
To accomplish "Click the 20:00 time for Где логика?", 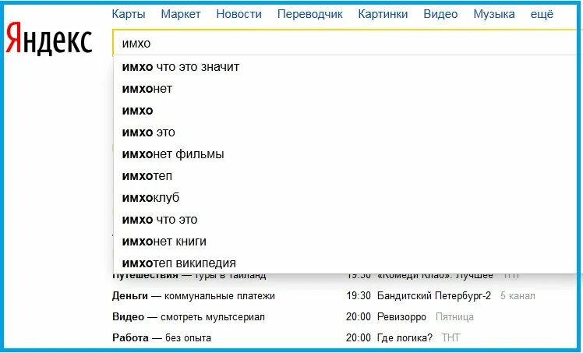I will [x=359, y=337].
